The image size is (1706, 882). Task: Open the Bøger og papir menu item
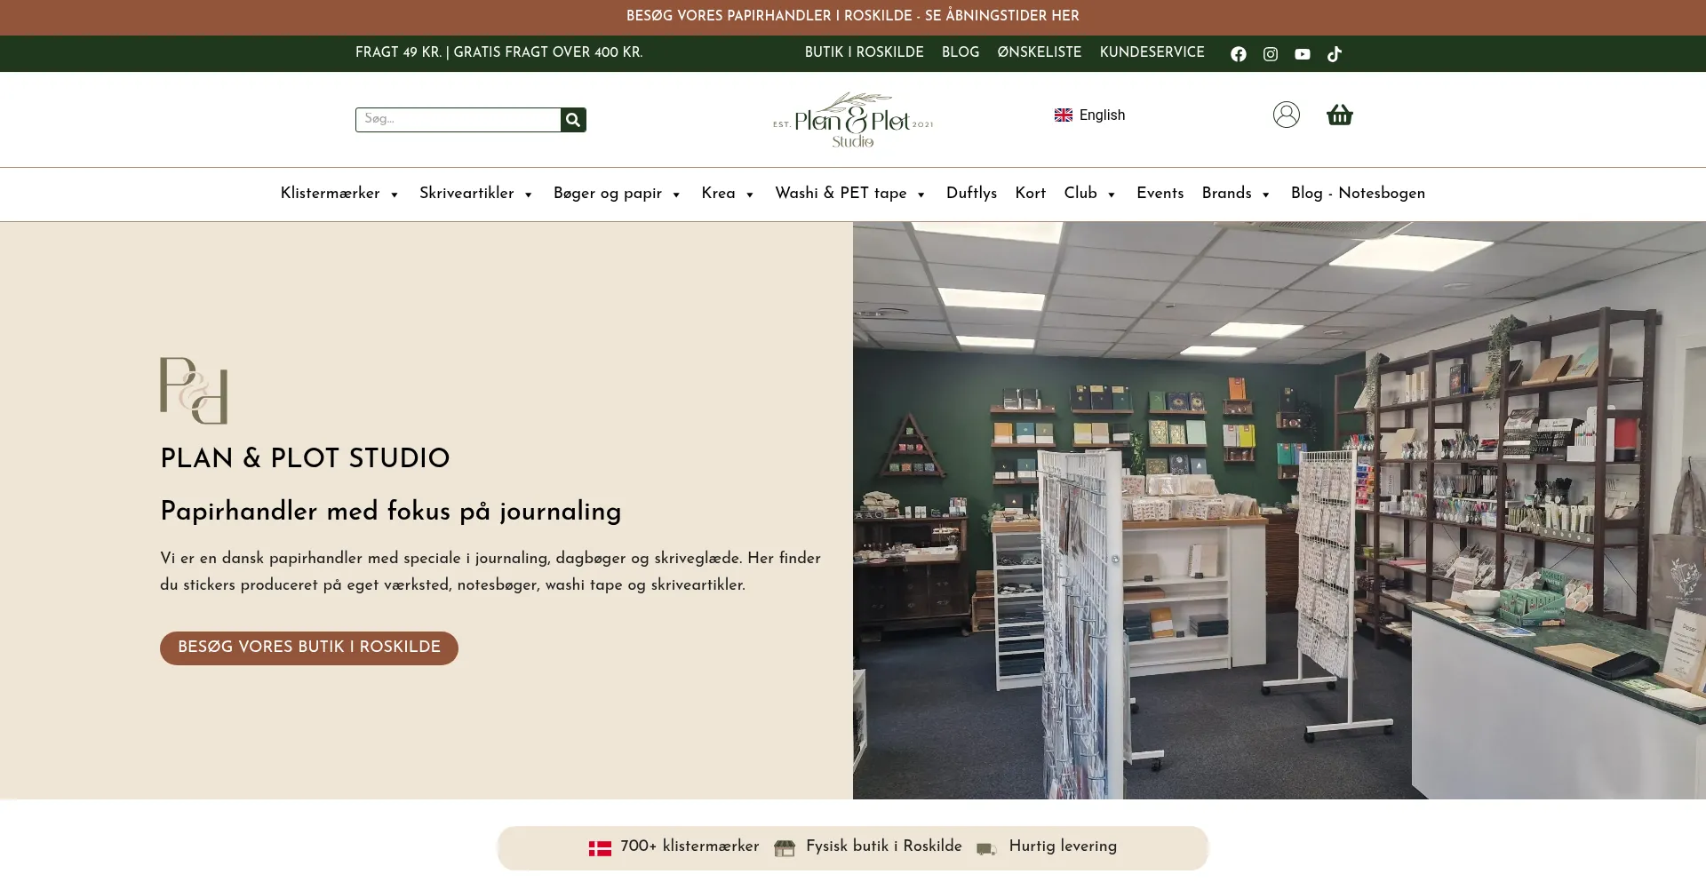tap(608, 194)
